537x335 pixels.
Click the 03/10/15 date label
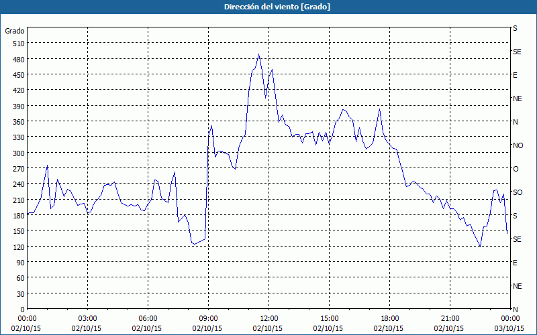[509, 328]
